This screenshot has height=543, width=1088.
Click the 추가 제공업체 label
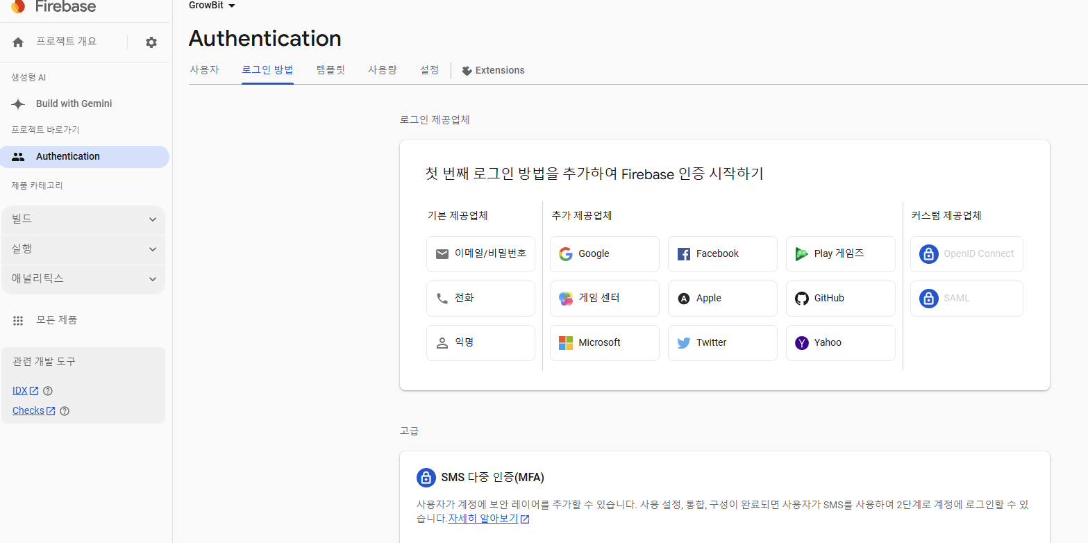click(x=582, y=216)
